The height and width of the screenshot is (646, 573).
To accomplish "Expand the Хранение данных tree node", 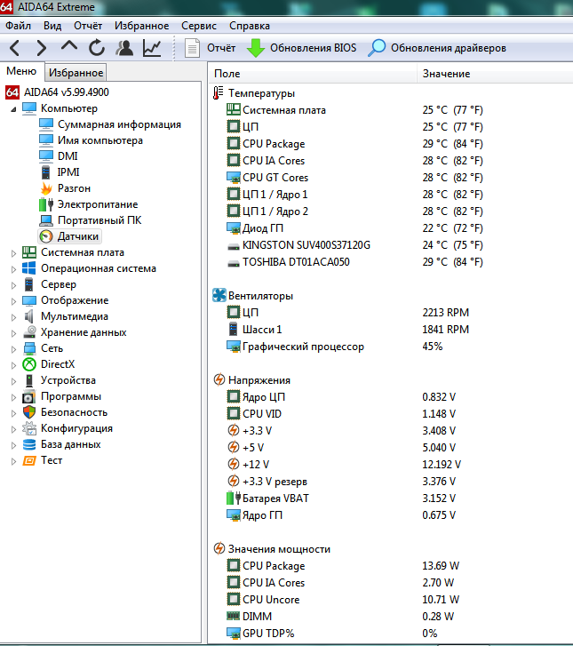I will coord(12,332).
